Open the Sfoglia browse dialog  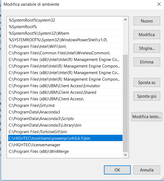tap(147, 48)
